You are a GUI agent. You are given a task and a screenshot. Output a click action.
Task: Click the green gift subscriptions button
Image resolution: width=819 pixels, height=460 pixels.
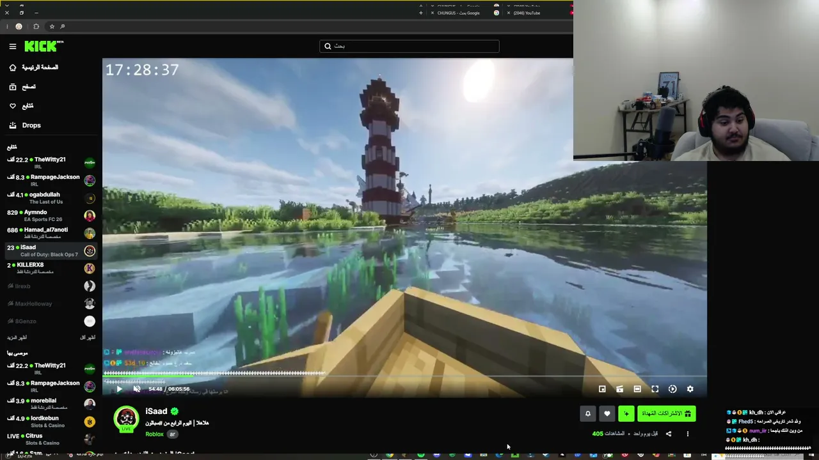tap(666, 414)
